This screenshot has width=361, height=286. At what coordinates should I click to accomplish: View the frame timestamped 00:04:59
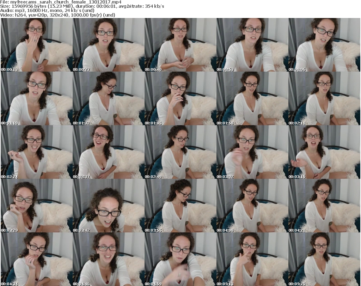180,259
